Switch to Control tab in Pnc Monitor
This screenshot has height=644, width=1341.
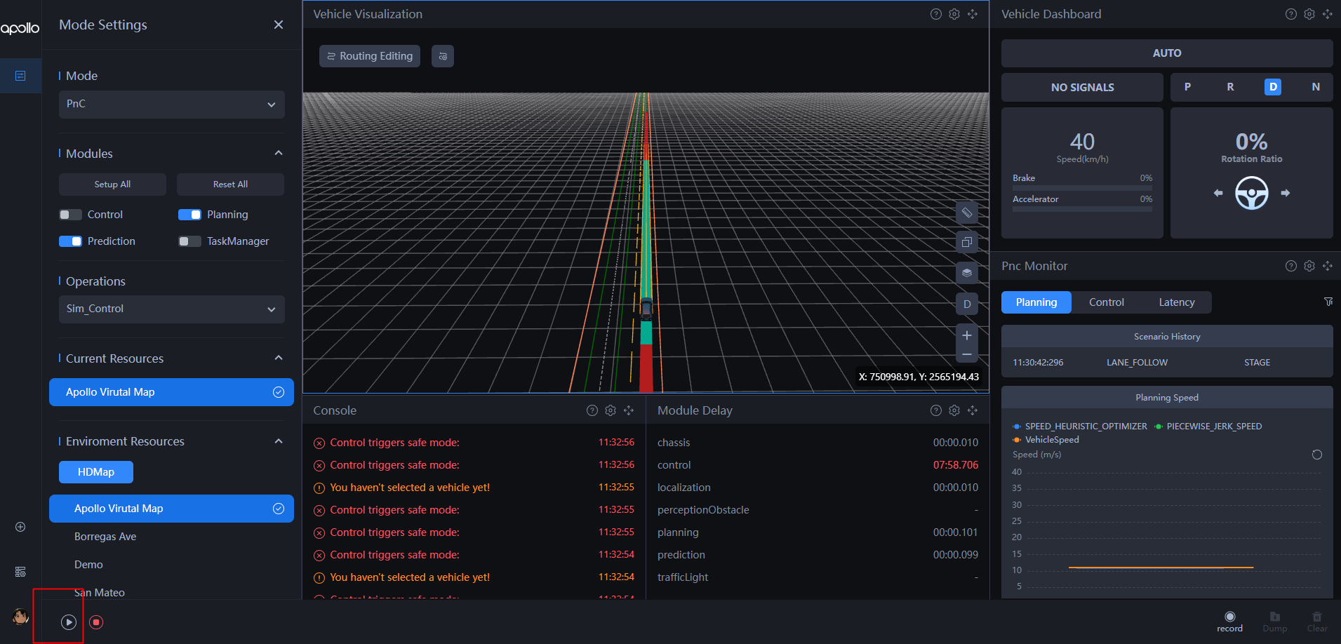1107,302
